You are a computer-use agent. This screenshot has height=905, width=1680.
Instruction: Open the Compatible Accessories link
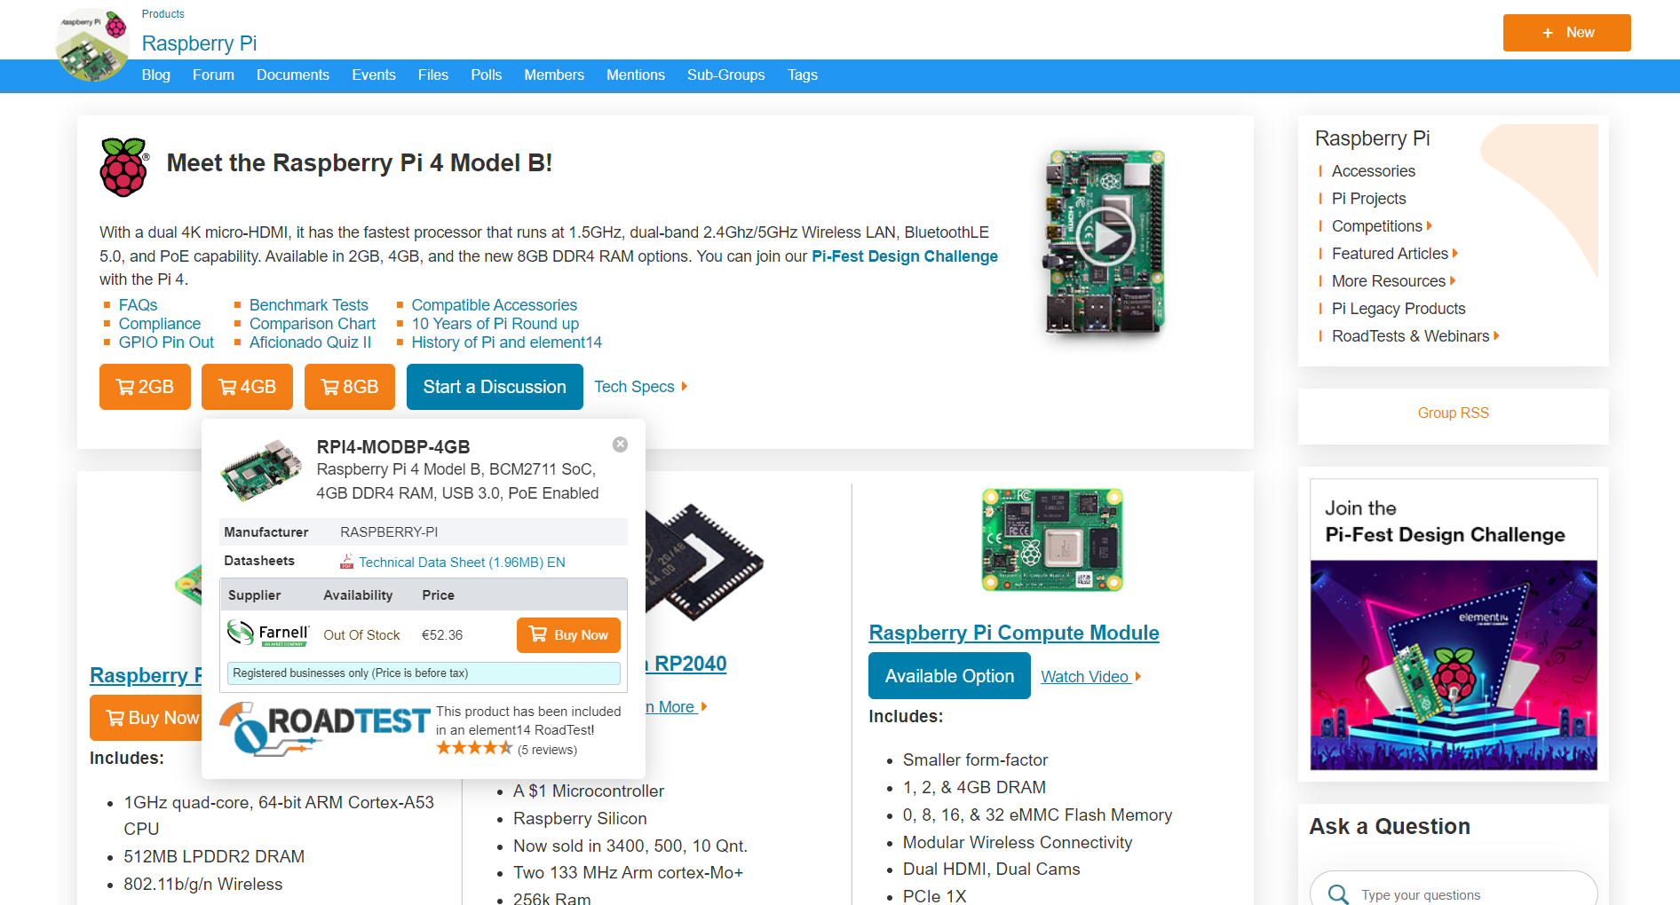pos(494,305)
